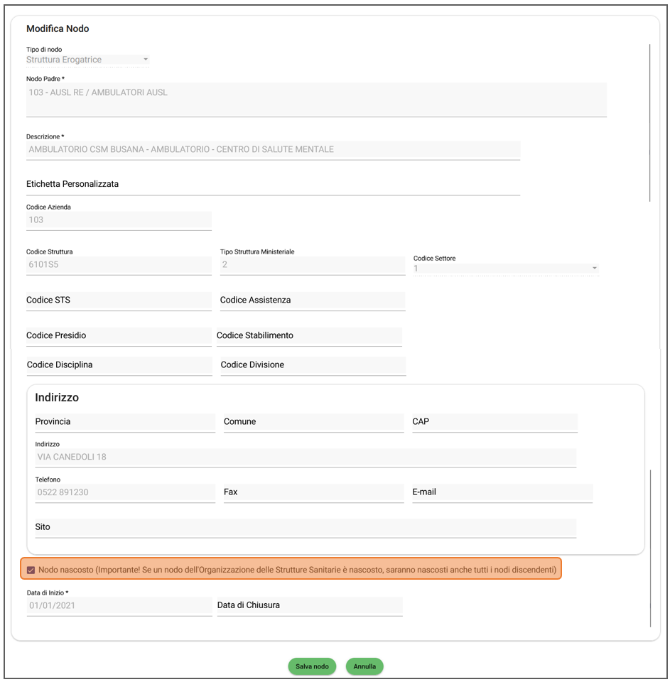
Task: Click into the Sito field
Action: coord(306,527)
